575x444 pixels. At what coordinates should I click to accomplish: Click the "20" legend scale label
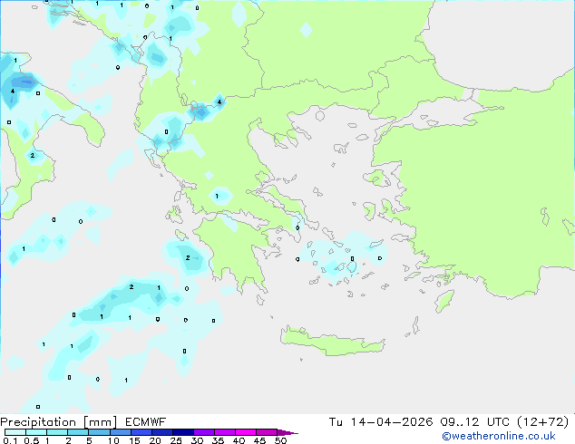click(155, 440)
